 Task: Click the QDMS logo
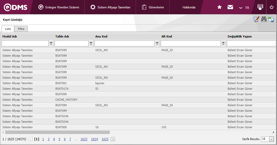click(15, 7)
